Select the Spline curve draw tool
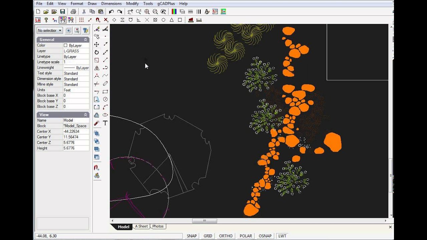This screenshot has width=427, height=240. coord(105,76)
